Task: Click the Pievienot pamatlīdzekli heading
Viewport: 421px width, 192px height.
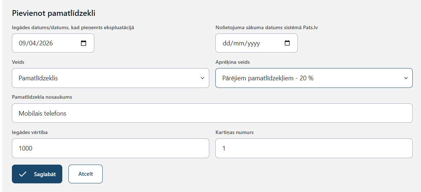Action: coord(53,13)
